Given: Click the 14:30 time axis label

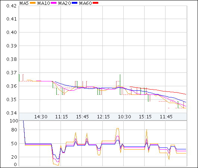Looking at the screenshot, I should click(41, 116).
